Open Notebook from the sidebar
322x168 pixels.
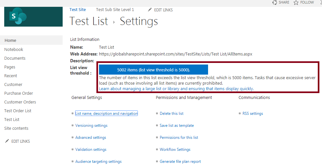click(x=14, y=50)
